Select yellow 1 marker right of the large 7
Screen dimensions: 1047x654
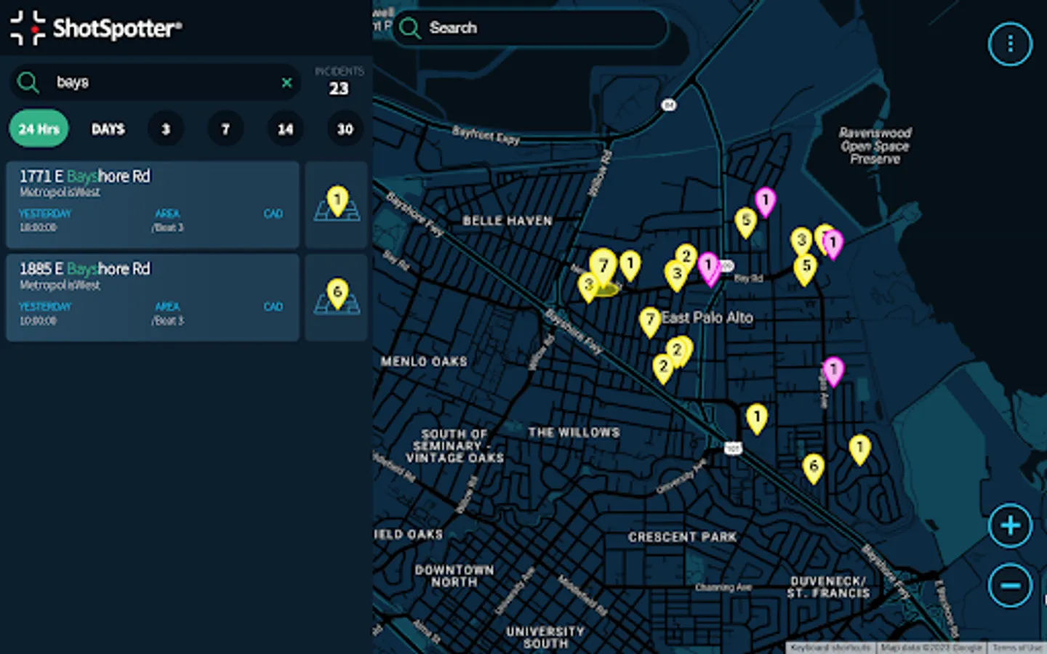(630, 265)
